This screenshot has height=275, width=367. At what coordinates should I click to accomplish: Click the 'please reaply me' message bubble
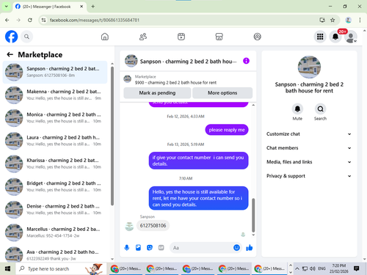[227, 130]
